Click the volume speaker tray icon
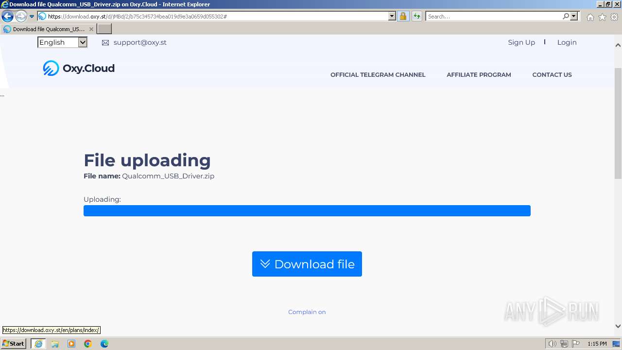The image size is (622, 350). [552, 344]
